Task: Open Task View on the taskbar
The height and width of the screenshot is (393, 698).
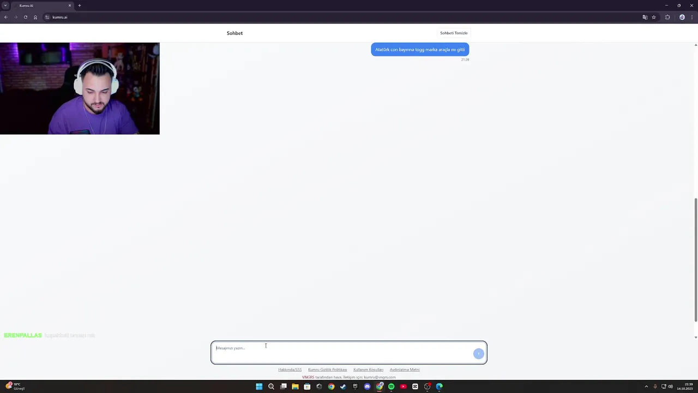Action: (x=283, y=386)
